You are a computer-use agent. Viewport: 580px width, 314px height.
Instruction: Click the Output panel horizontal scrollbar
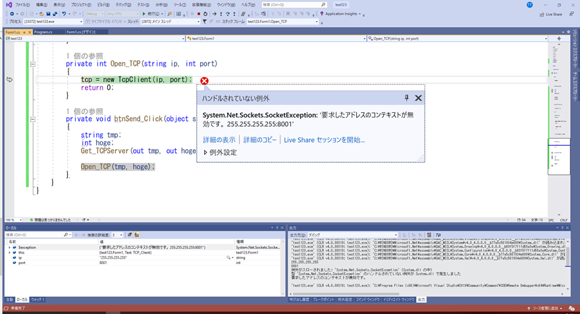346,294
